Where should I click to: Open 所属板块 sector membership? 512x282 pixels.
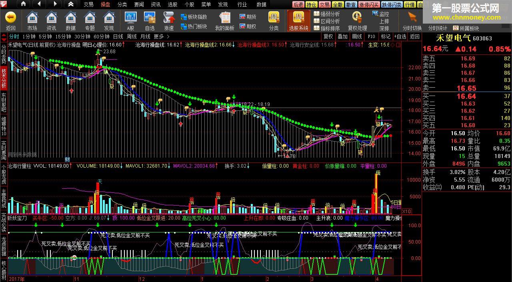pyautogui.click(x=466, y=28)
